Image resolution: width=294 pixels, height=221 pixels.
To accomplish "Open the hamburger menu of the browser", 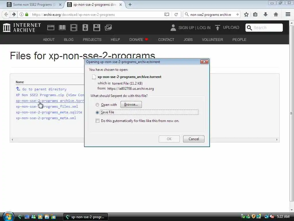I will point(288,14).
